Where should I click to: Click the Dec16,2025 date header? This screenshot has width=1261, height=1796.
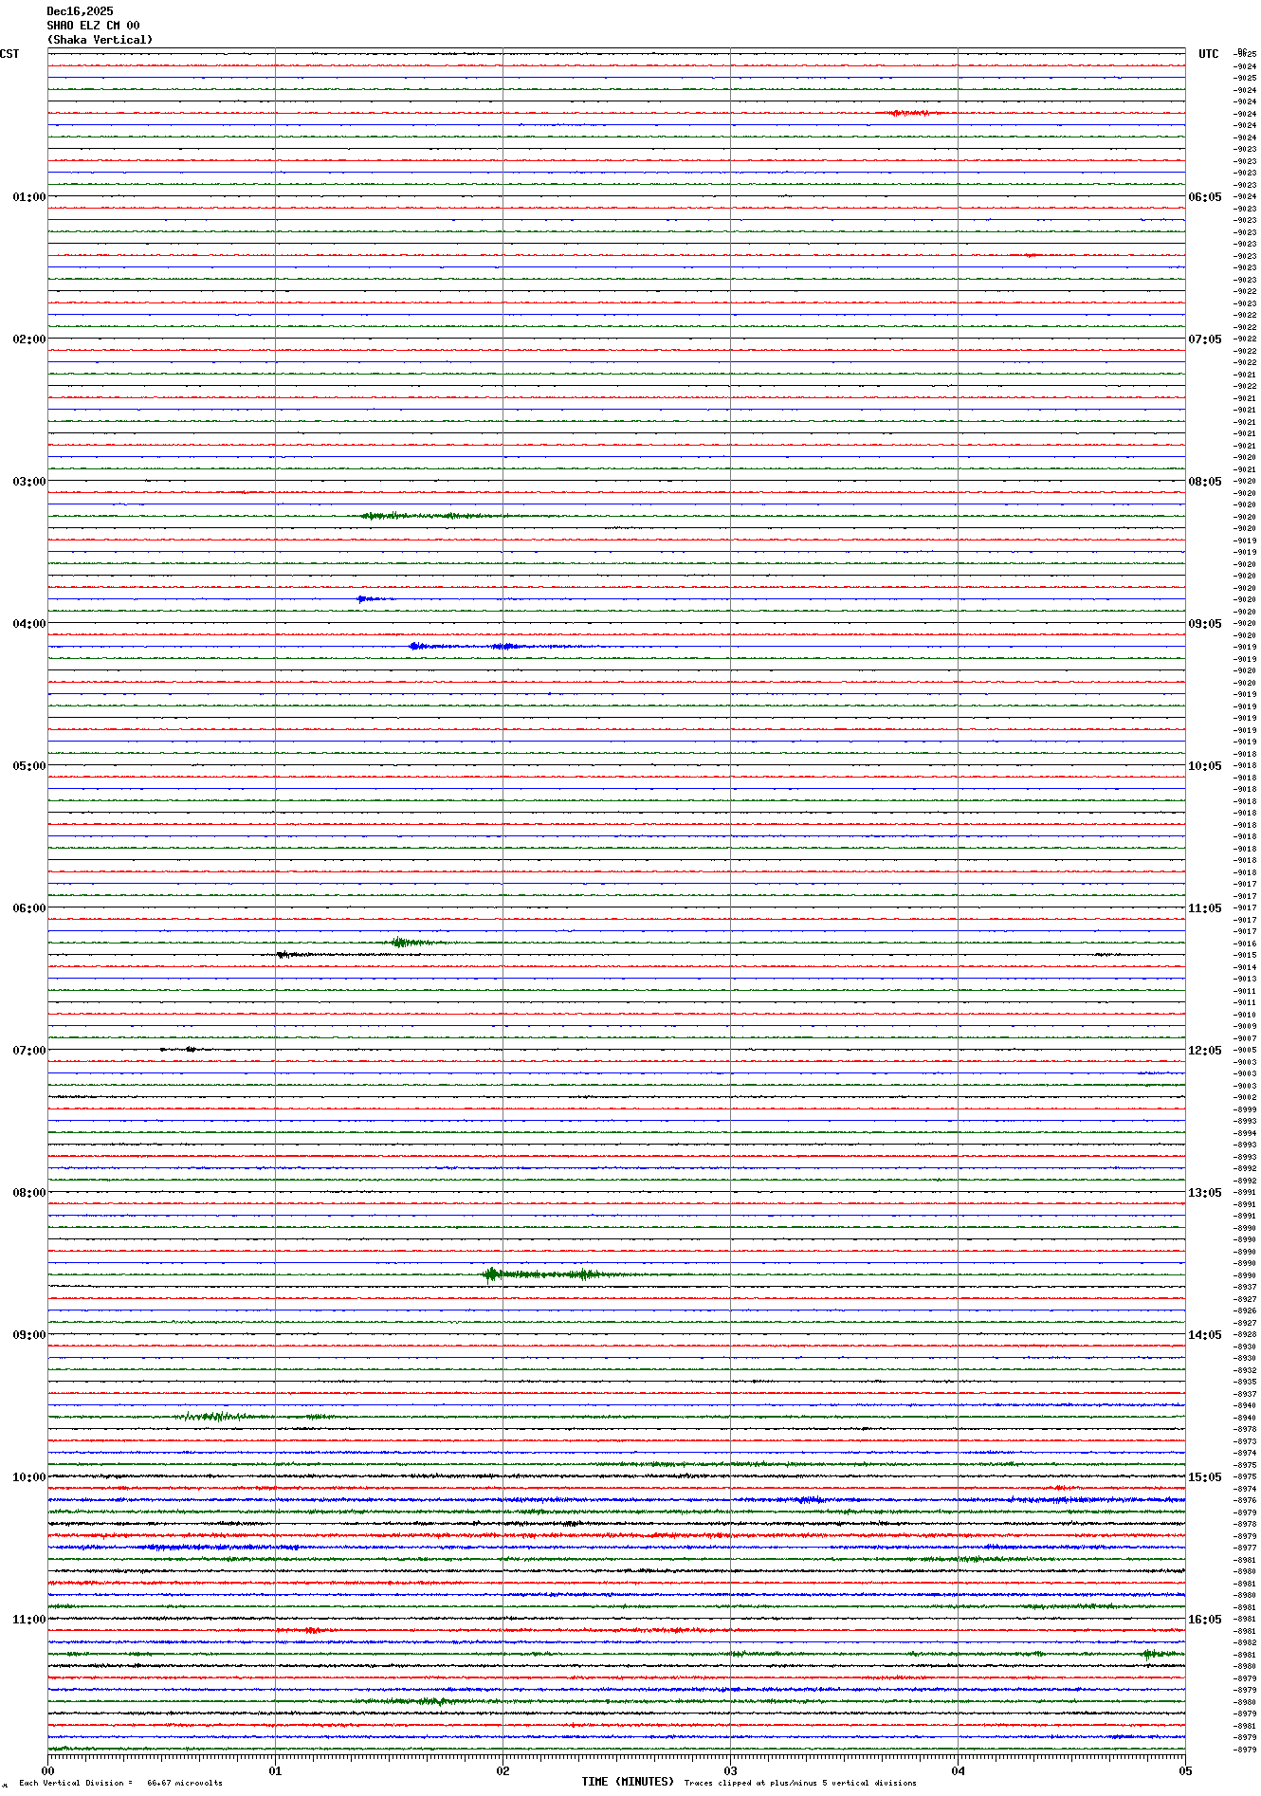click(x=80, y=11)
